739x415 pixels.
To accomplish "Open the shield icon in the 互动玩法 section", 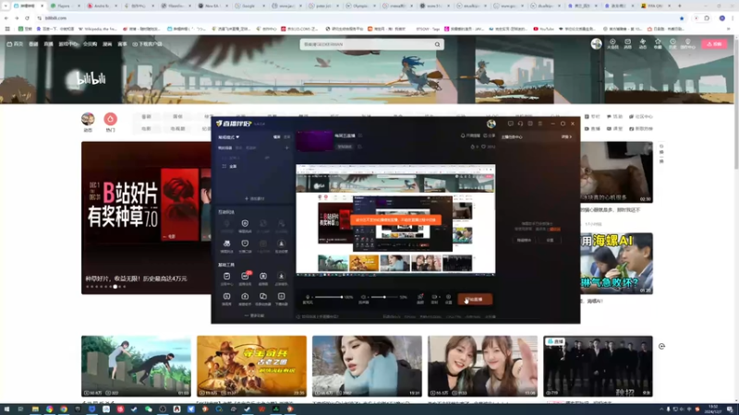I will tap(245, 223).
